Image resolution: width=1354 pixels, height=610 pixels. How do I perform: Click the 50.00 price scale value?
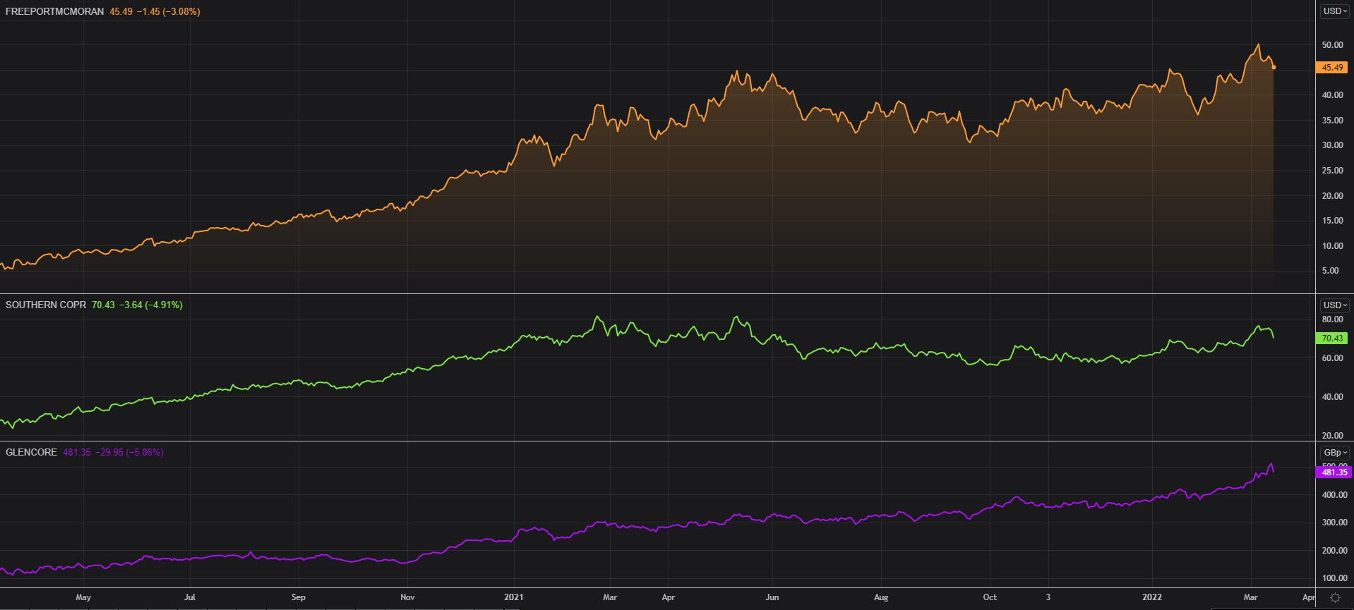1332,45
